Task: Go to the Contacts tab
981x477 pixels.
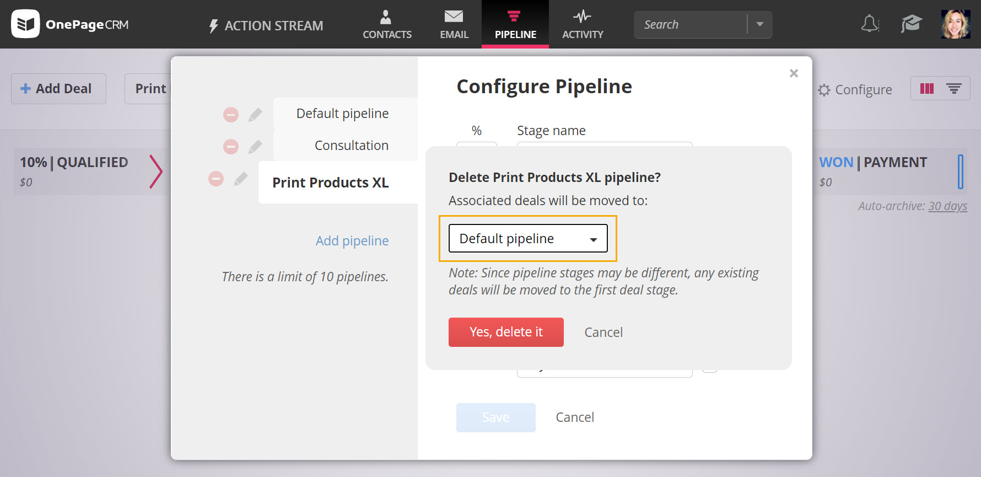Action: tap(387, 24)
